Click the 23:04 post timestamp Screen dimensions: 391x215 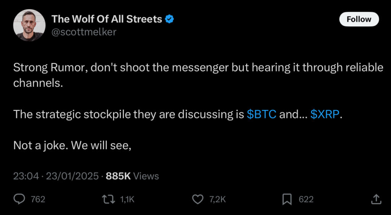(x=26, y=176)
